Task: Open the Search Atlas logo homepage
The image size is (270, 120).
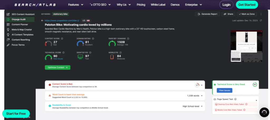Action: pos(35,5)
